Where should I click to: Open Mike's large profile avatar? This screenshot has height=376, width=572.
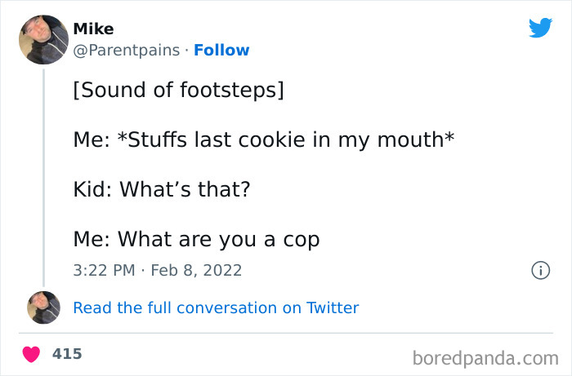point(43,39)
